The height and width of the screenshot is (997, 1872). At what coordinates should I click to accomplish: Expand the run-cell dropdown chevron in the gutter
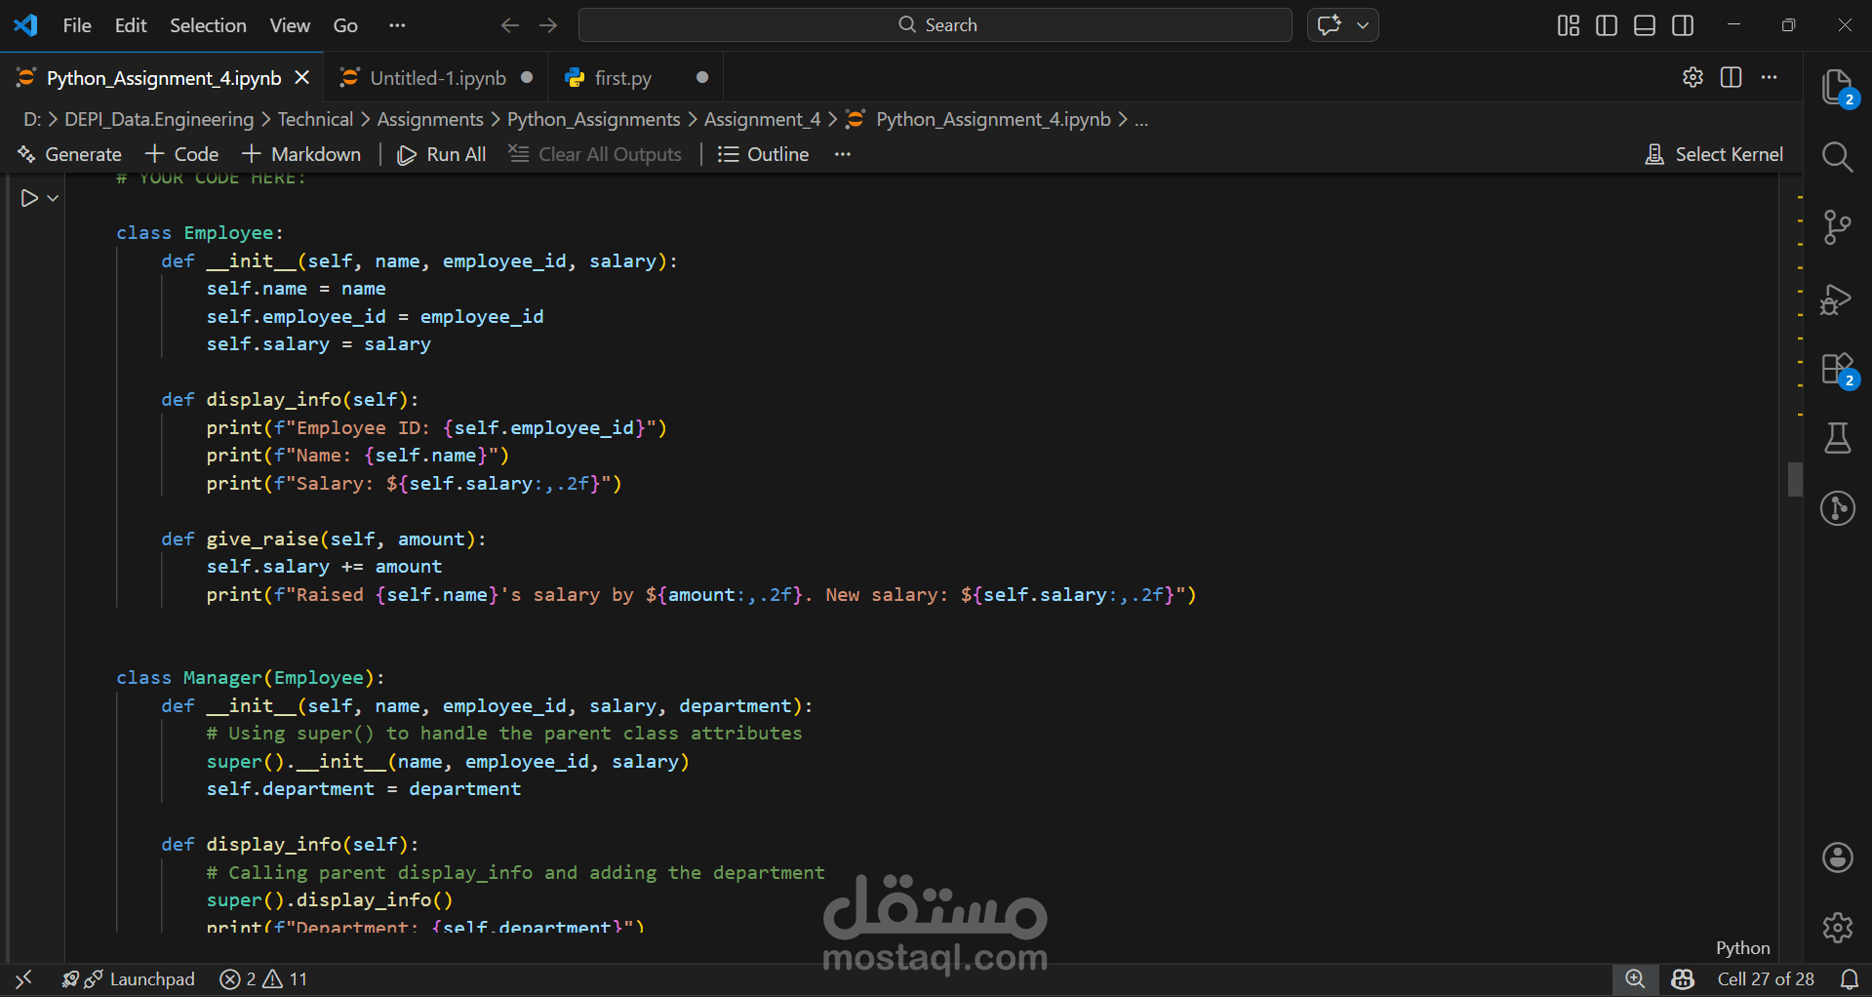coord(52,198)
